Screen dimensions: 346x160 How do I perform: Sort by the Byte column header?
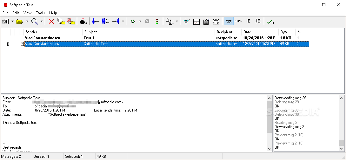pyautogui.click(x=287, y=32)
